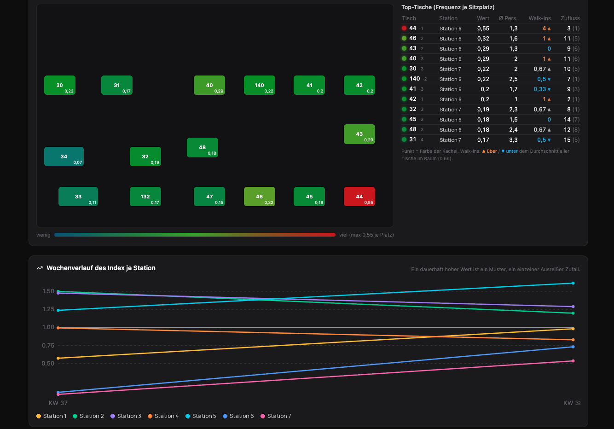Select the Station 4 legend label
Image resolution: width=614 pixels, height=429 pixels.
click(x=167, y=416)
